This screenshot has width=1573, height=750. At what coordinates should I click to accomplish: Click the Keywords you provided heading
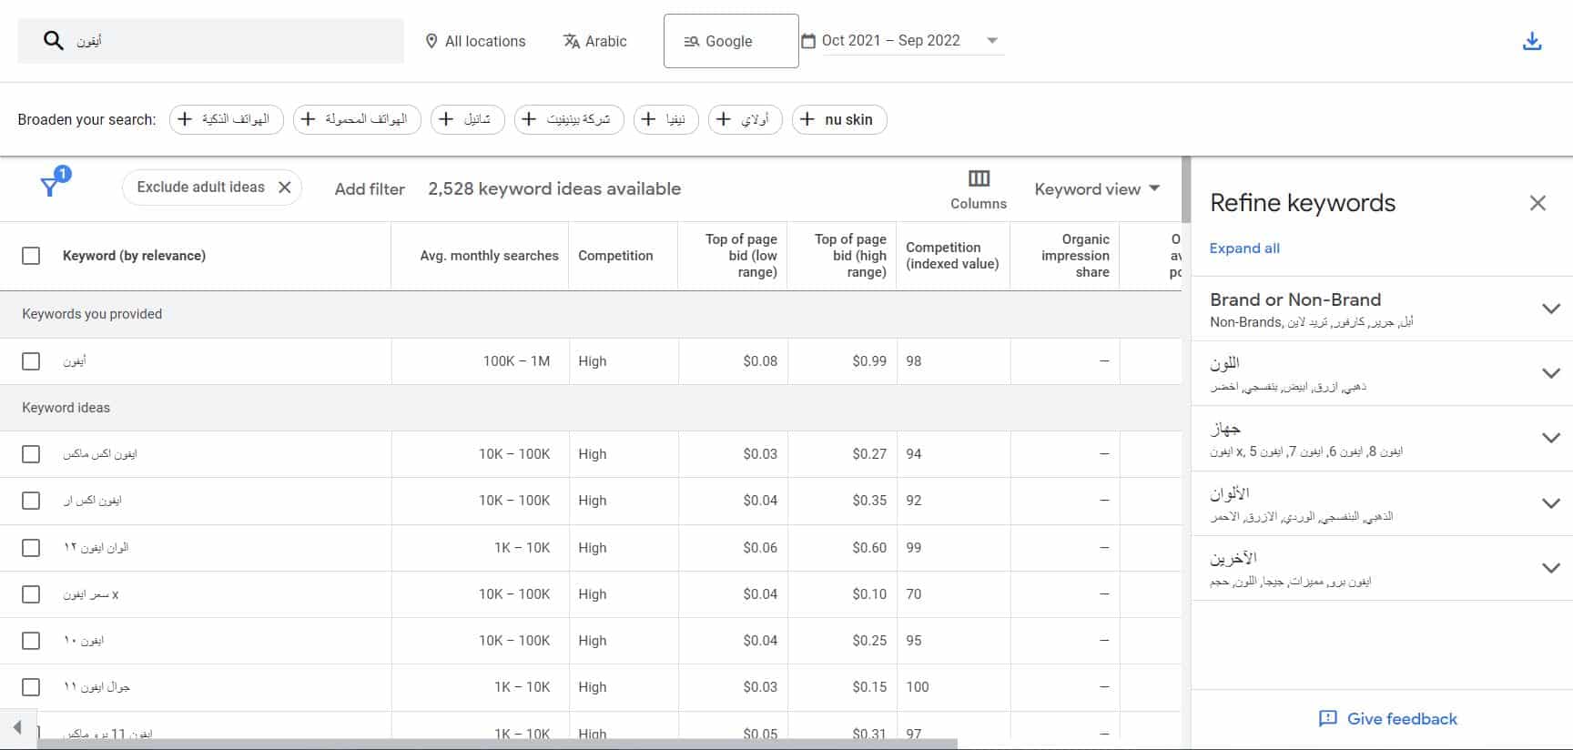92,314
